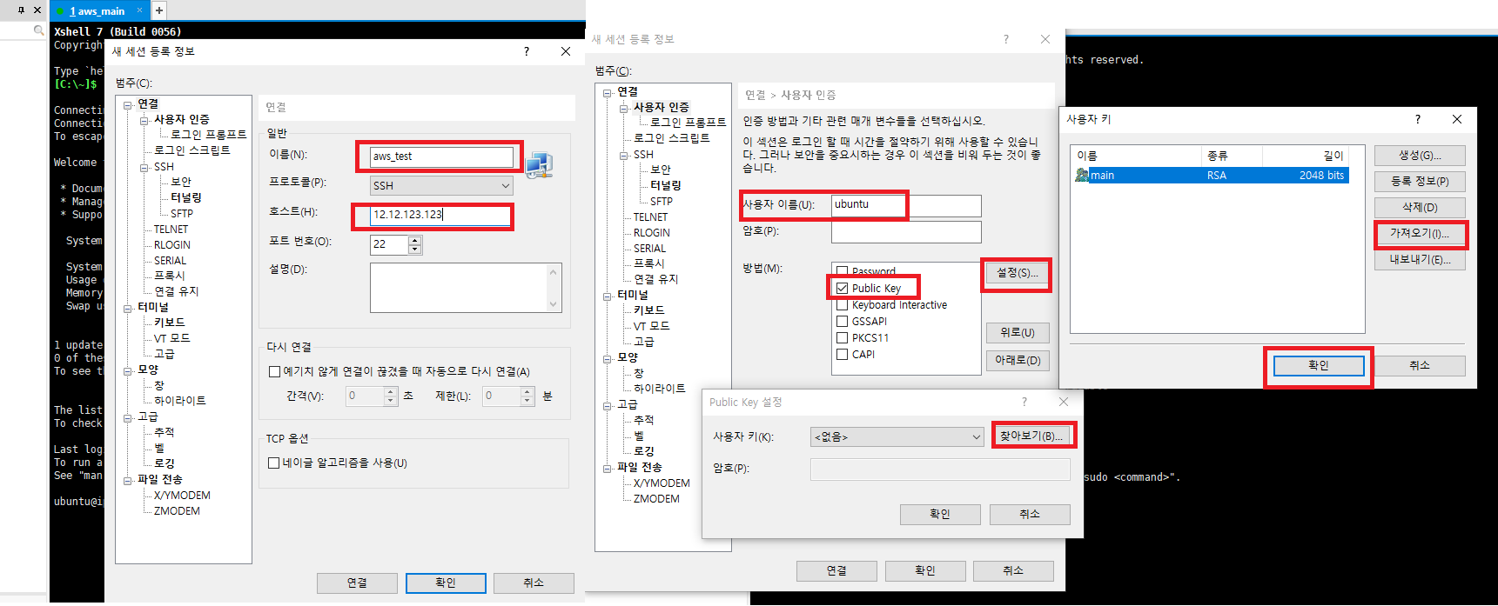1498x606 pixels.
Task: Click the 찾아보기(B)... button
Action: [x=1031, y=436]
